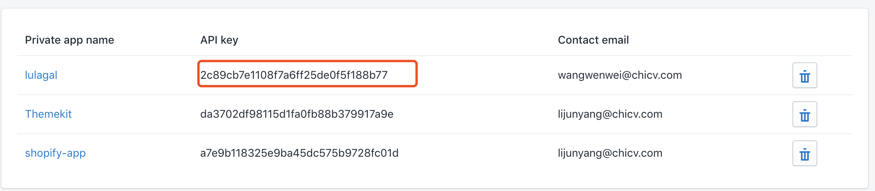Delete the lulagal private app
Screen dimensions: 875x191
[x=804, y=75]
